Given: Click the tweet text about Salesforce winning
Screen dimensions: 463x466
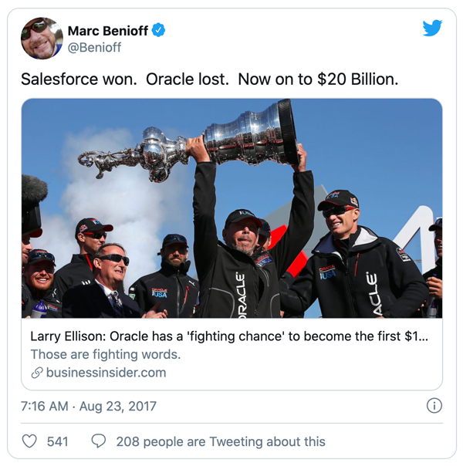Looking at the screenshot, I should [208, 79].
